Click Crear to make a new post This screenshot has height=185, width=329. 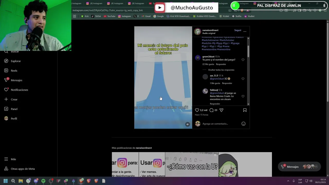[11, 99]
